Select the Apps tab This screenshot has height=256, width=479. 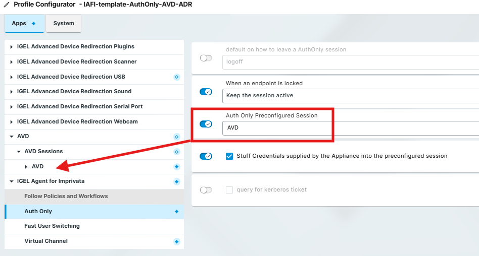(19, 23)
